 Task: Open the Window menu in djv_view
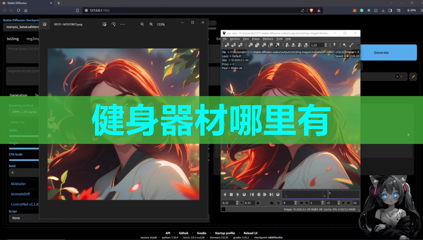point(235,39)
